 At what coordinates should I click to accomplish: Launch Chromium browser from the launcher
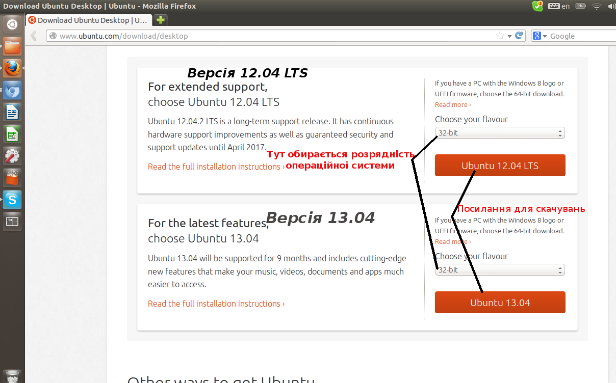click(x=12, y=90)
